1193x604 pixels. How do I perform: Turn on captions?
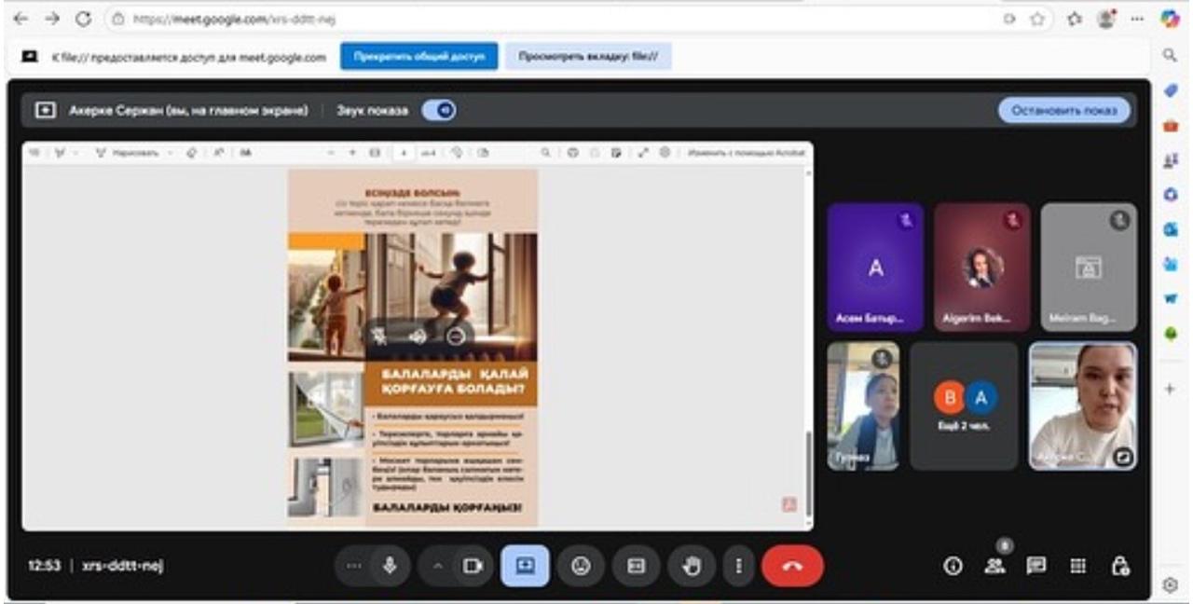(636, 566)
